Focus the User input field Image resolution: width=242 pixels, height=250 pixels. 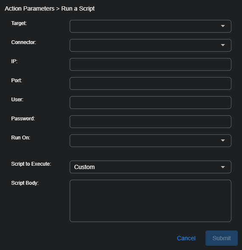coord(150,103)
